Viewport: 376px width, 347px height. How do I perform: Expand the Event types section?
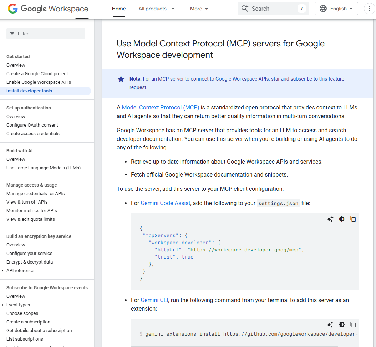[x=3, y=305]
